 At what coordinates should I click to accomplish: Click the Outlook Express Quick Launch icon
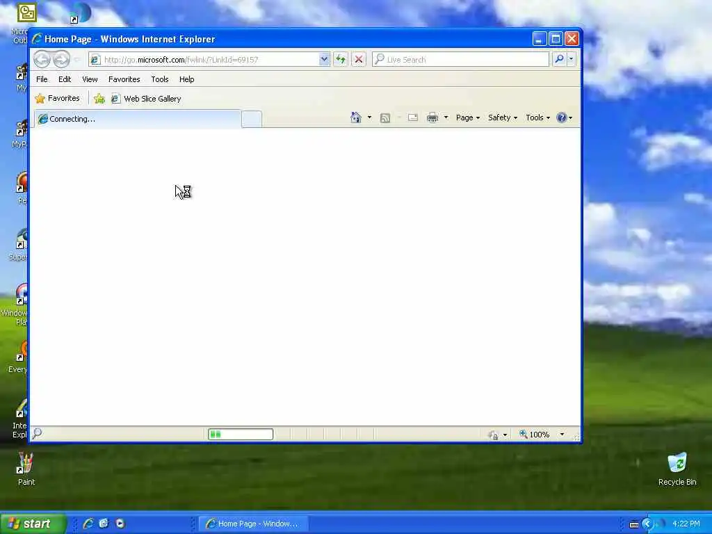[104, 524]
